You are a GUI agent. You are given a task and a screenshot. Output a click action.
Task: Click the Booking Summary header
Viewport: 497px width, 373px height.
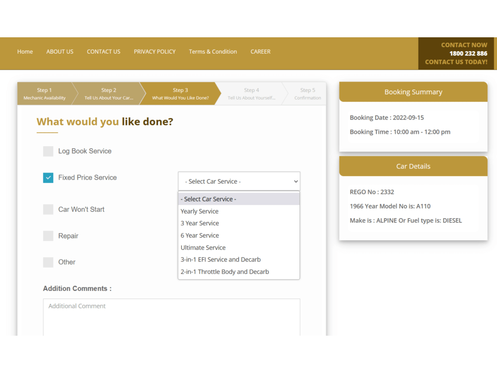414,92
